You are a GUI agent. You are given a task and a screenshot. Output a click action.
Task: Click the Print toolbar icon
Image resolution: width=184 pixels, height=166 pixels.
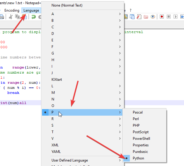pyautogui.click(x=2, y=17)
